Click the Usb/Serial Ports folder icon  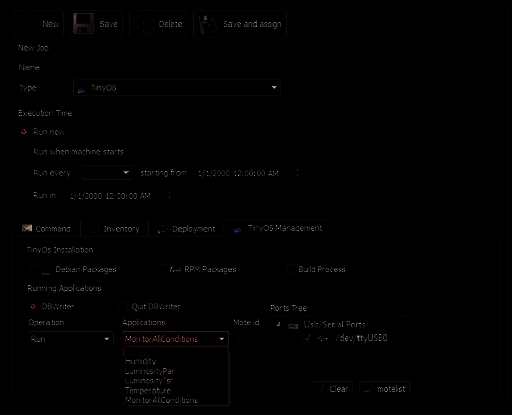coord(293,325)
